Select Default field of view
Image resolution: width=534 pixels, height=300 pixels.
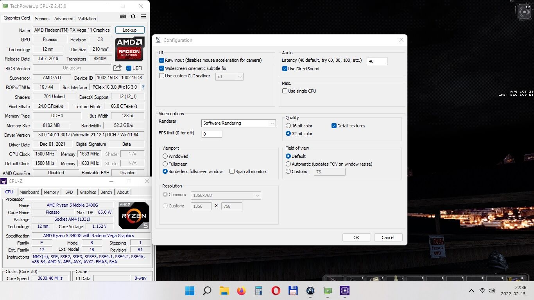pos(289,156)
